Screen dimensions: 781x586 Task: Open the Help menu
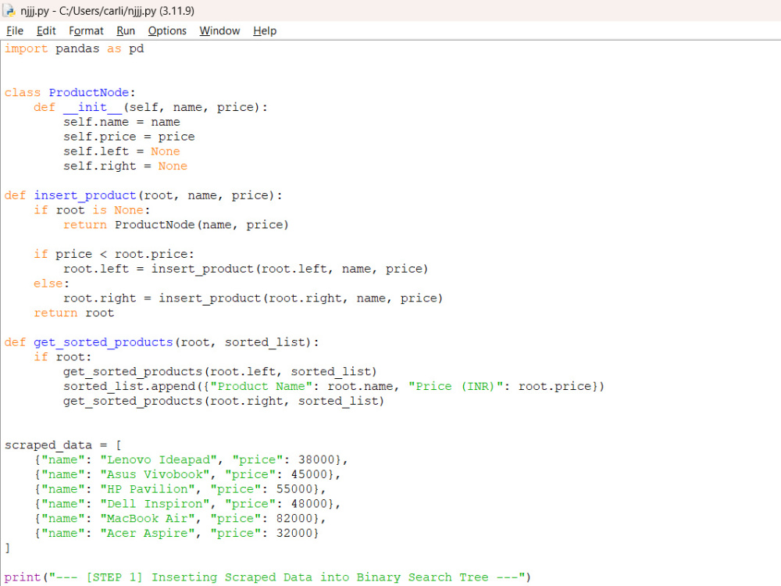click(265, 31)
